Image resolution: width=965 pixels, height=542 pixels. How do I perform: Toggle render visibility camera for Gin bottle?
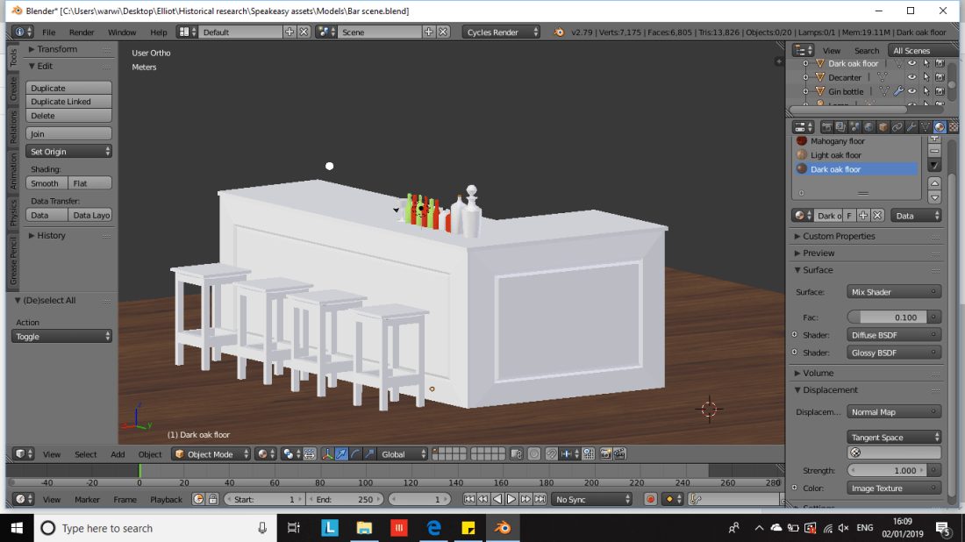tap(940, 90)
